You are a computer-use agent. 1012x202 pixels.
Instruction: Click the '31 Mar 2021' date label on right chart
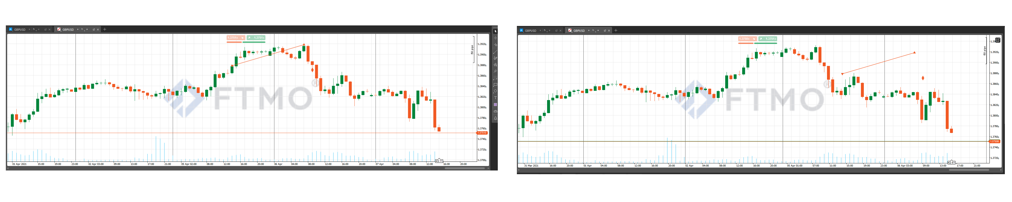coord(531,165)
